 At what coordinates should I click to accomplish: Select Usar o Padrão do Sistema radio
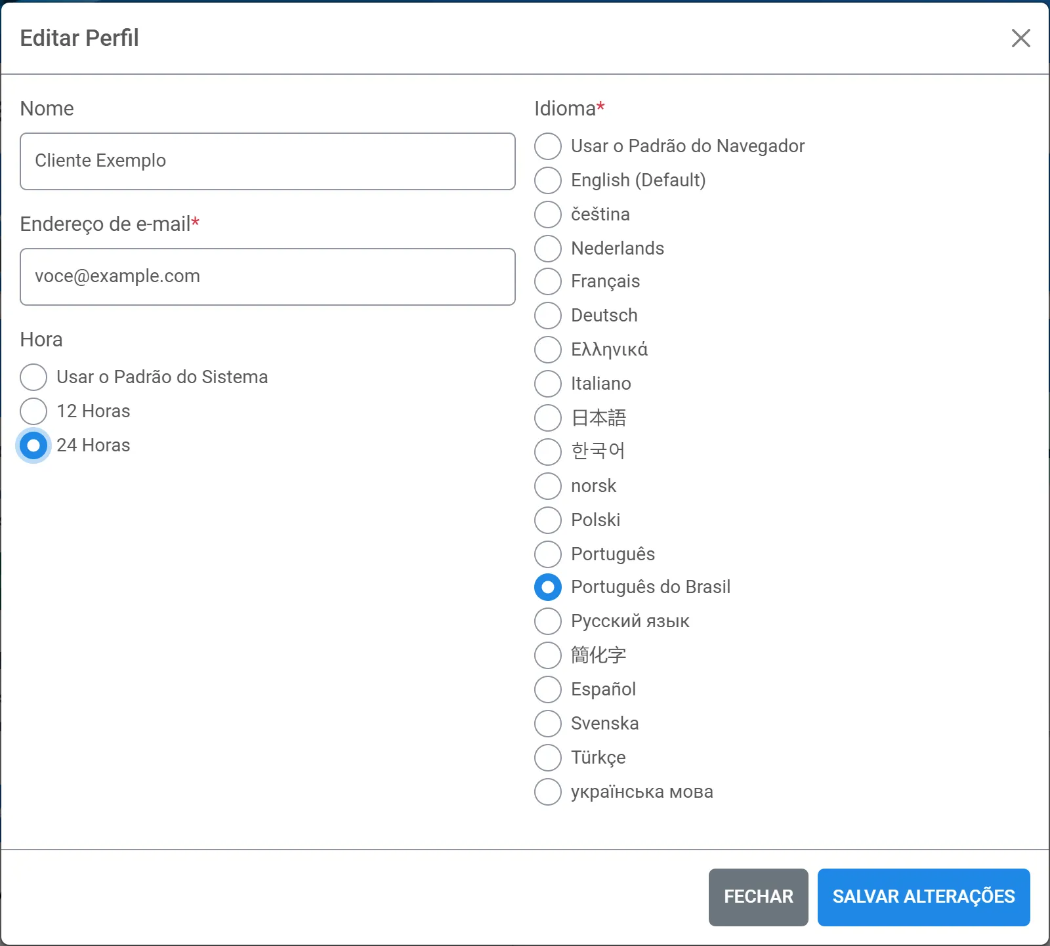[33, 377]
